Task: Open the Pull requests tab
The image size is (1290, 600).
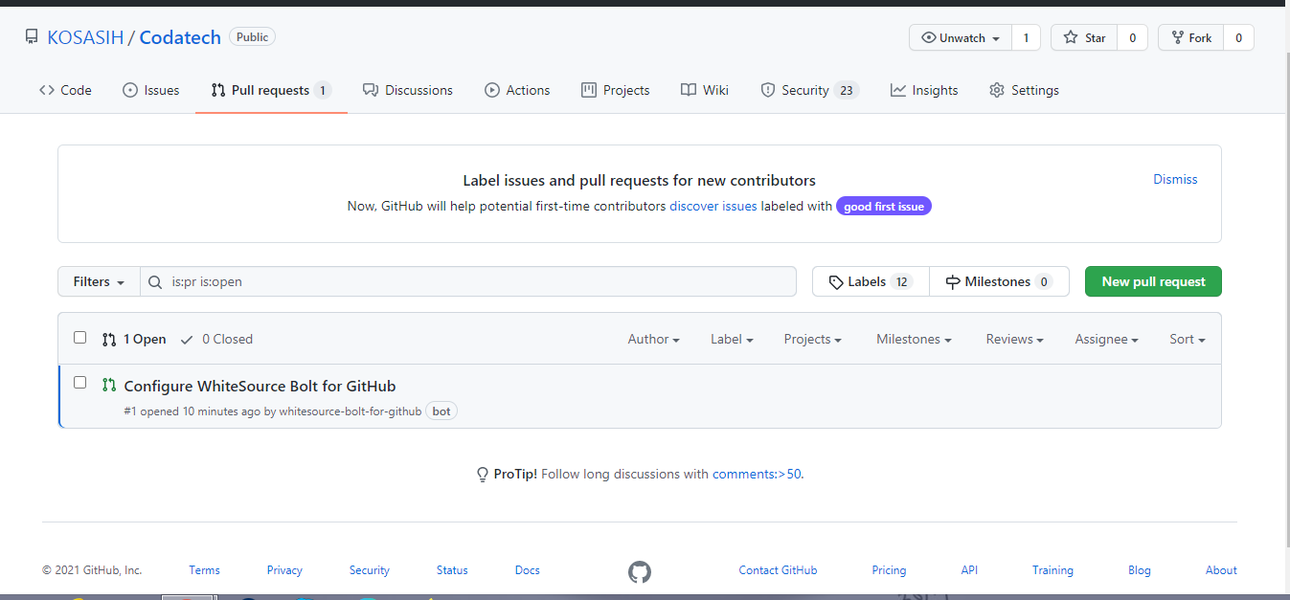Action: (x=271, y=90)
